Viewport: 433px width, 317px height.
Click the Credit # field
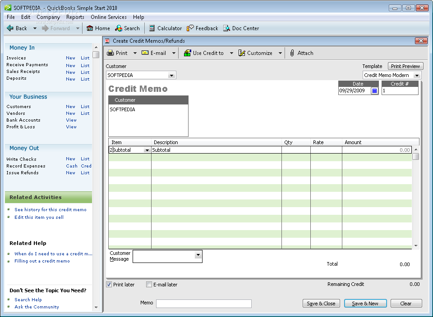[400, 91]
